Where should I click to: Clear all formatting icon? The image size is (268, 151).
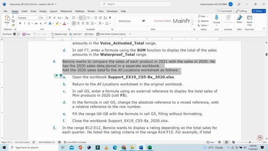pyautogui.click(x=67, y=18)
